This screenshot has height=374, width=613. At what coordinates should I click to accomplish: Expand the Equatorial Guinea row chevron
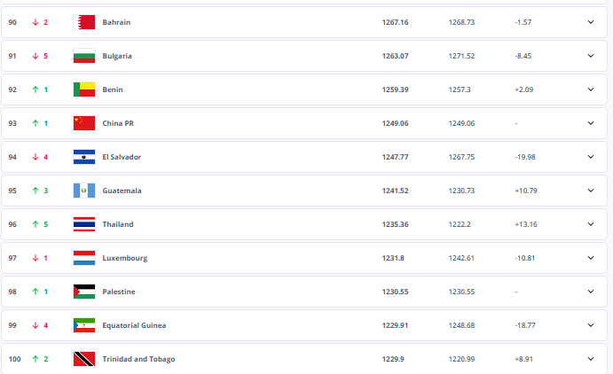pyautogui.click(x=591, y=325)
